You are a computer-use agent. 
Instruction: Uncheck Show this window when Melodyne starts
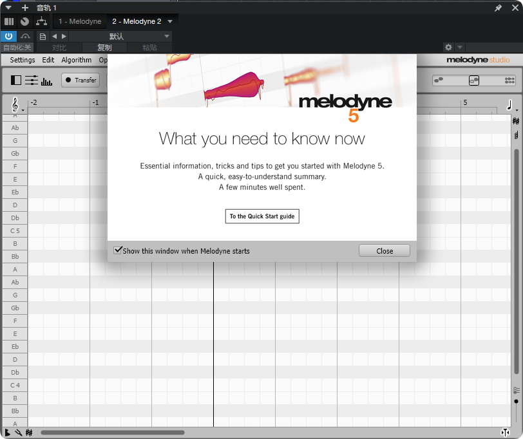tap(118, 250)
